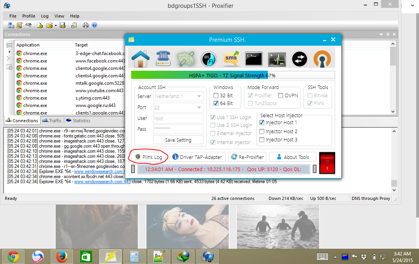
Task: Check the 32 Bit checkbox
Action: [x=216, y=95]
